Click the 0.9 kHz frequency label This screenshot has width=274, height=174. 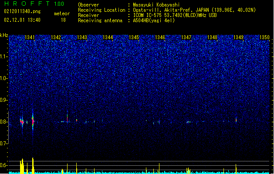click(x=3, y=100)
